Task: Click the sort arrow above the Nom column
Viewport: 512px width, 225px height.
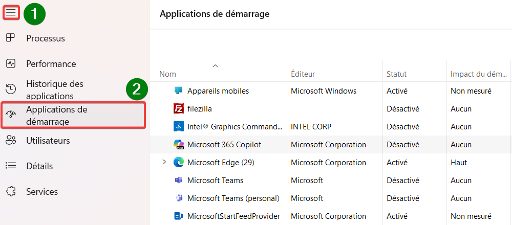Action: (215, 65)
